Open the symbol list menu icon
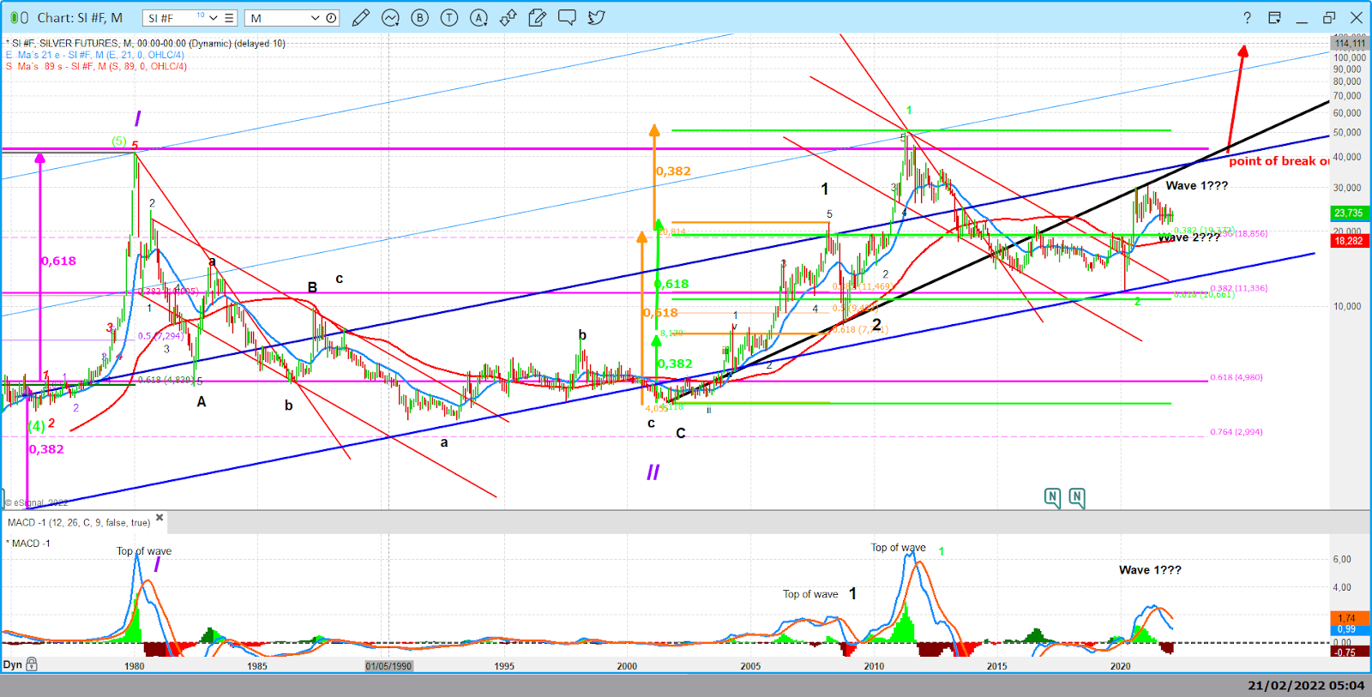The width and height of the screenshot is (1372, 697). [229, 18]
